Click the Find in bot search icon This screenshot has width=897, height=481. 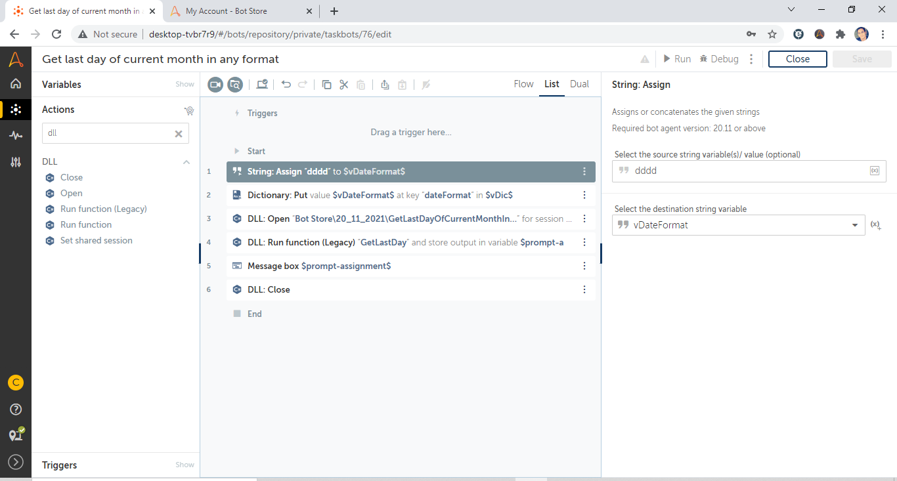[235, 85]
